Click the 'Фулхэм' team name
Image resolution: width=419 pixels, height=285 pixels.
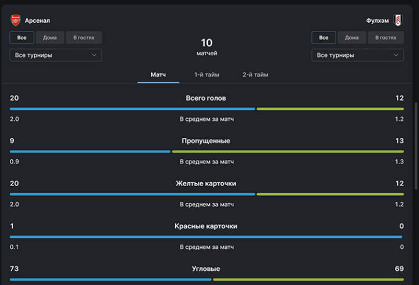(x=377, y=20)
